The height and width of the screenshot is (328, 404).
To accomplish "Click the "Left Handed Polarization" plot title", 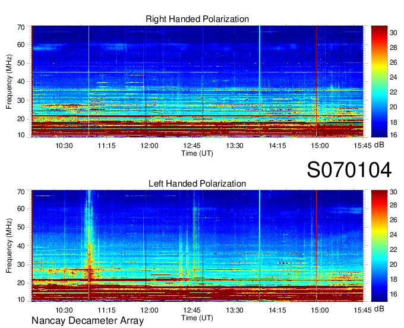I will [197, 184].
